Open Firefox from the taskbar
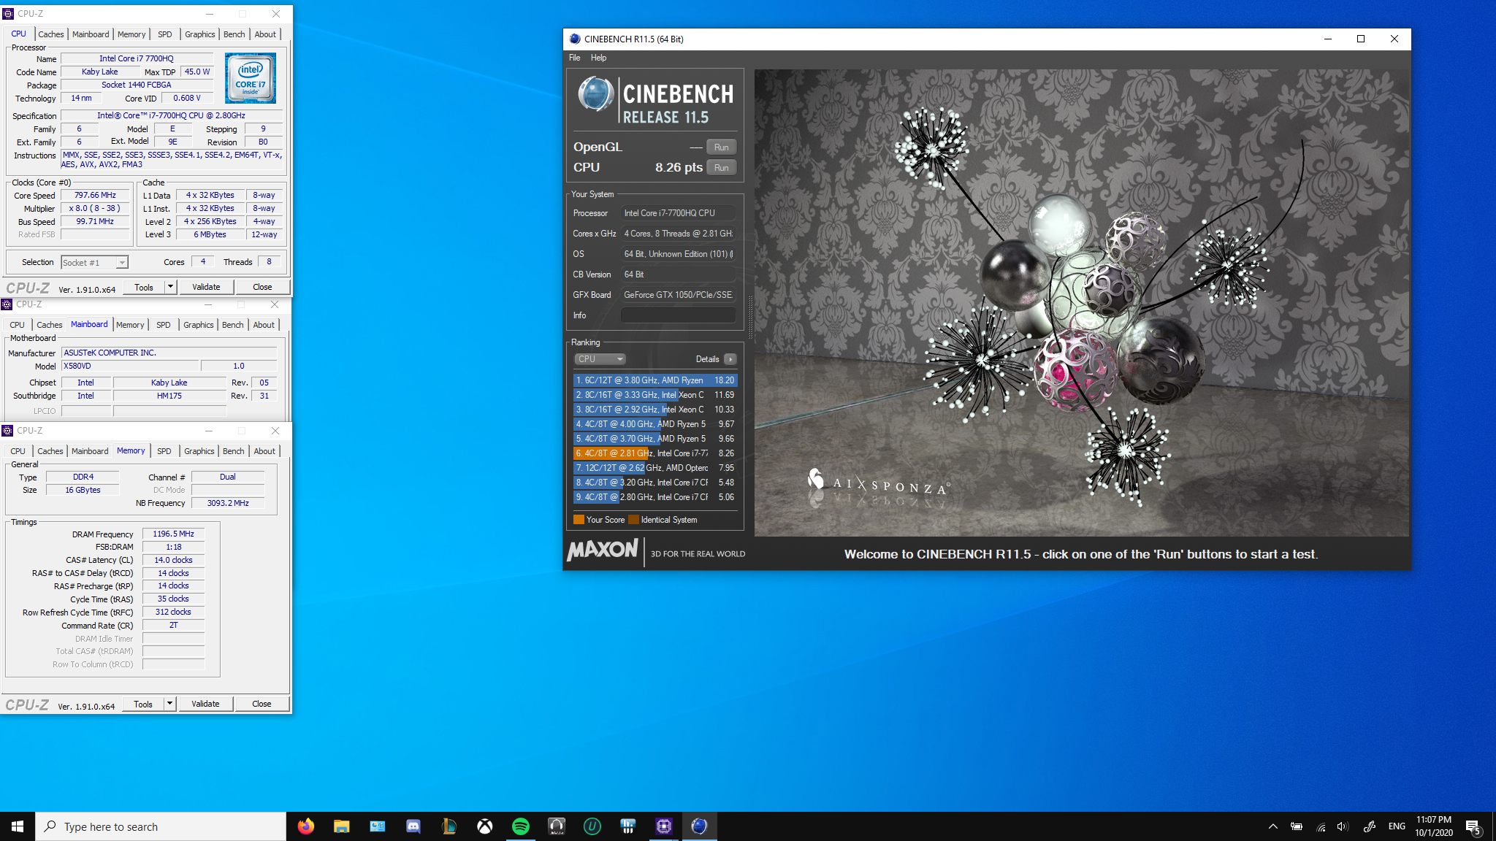 pos(305,826)
